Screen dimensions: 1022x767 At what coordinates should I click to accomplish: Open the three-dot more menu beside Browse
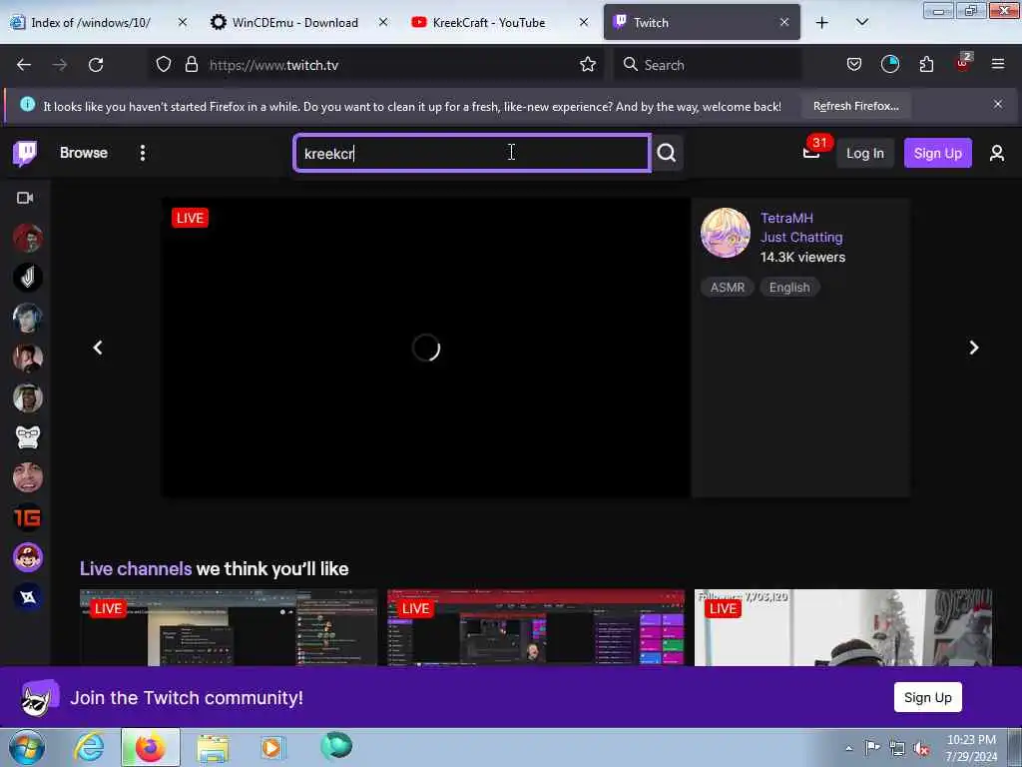(x=143, y=153)
